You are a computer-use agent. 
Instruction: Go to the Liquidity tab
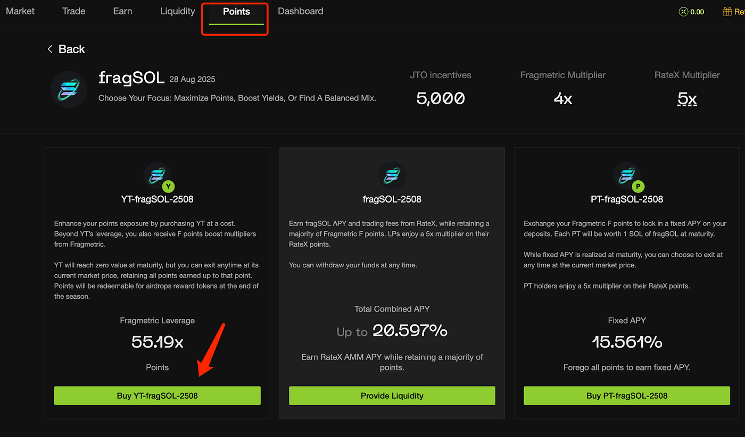point(177,11)
